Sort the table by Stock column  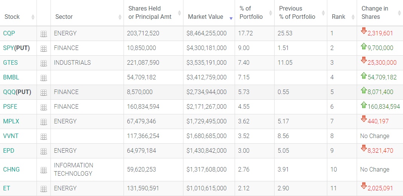12,17
